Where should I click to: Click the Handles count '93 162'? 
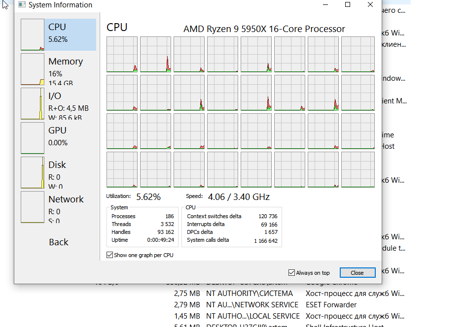tap(166, 232)
